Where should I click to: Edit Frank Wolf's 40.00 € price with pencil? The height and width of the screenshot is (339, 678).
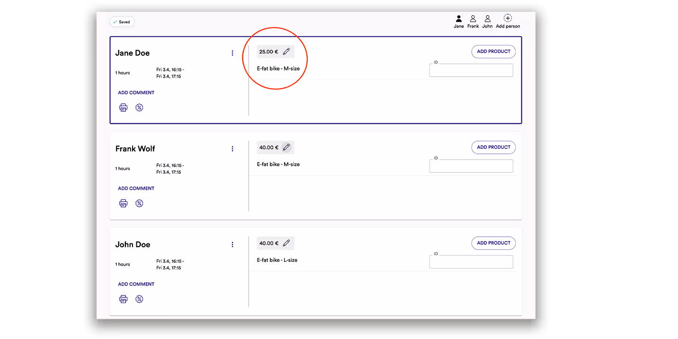point(286,147)
